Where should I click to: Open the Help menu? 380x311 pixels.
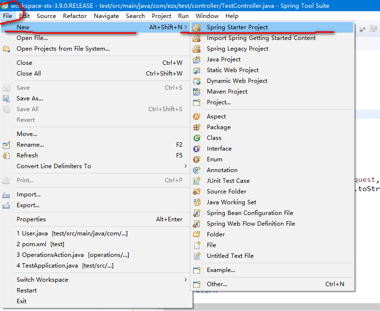232,16
